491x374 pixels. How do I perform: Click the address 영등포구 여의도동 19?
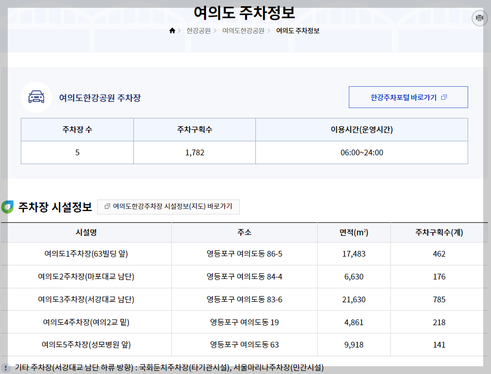[x=244, y=322]
